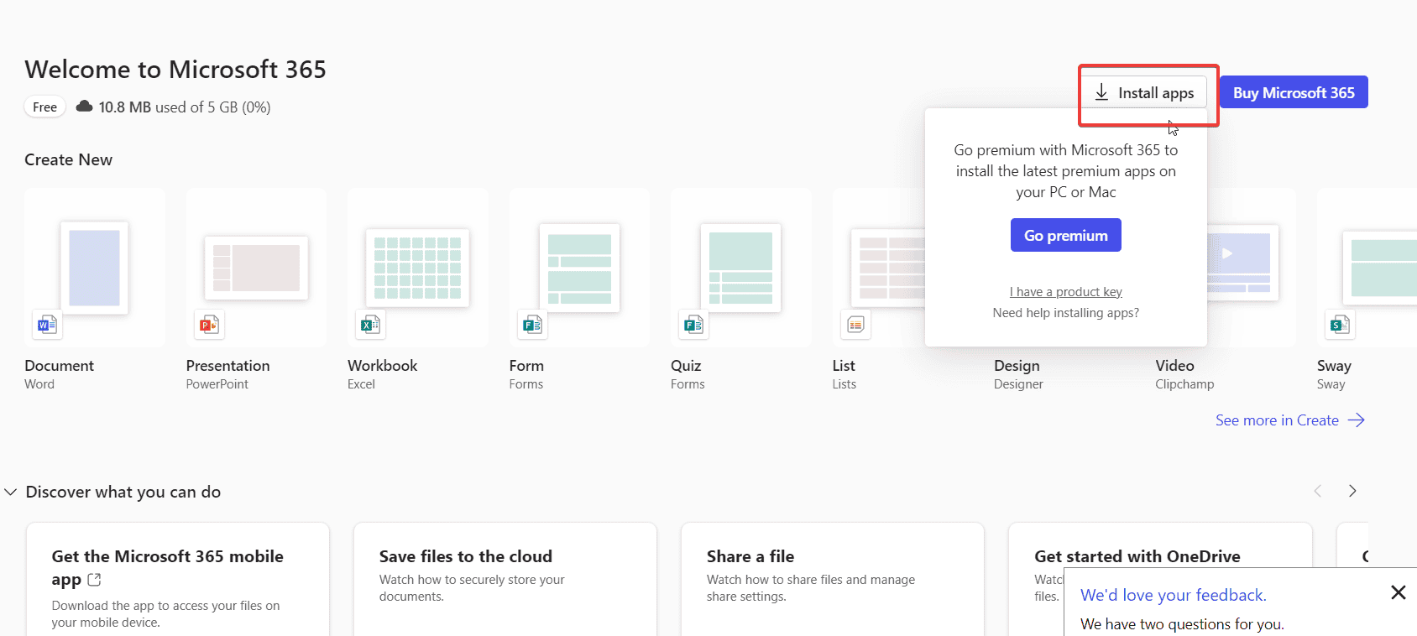
Task: Collapse the Discover what you can do section
Action: click(x=11, y=492)
